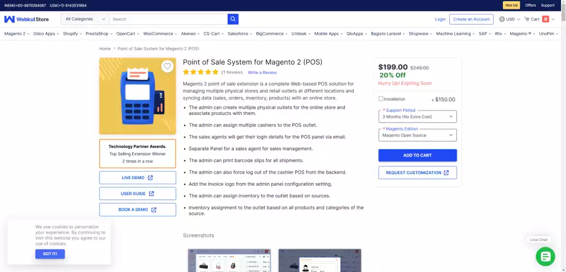Open the Live Chat bubble icon
The height and width of the screenshot is (272, 566).
point(544,256)
